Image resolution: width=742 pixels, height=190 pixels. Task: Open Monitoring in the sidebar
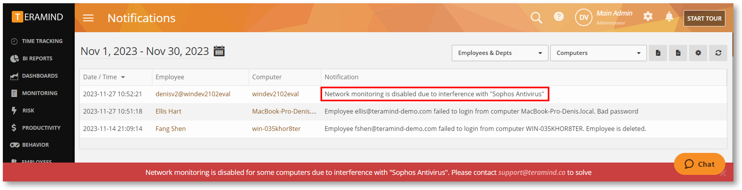coord(39,93)
